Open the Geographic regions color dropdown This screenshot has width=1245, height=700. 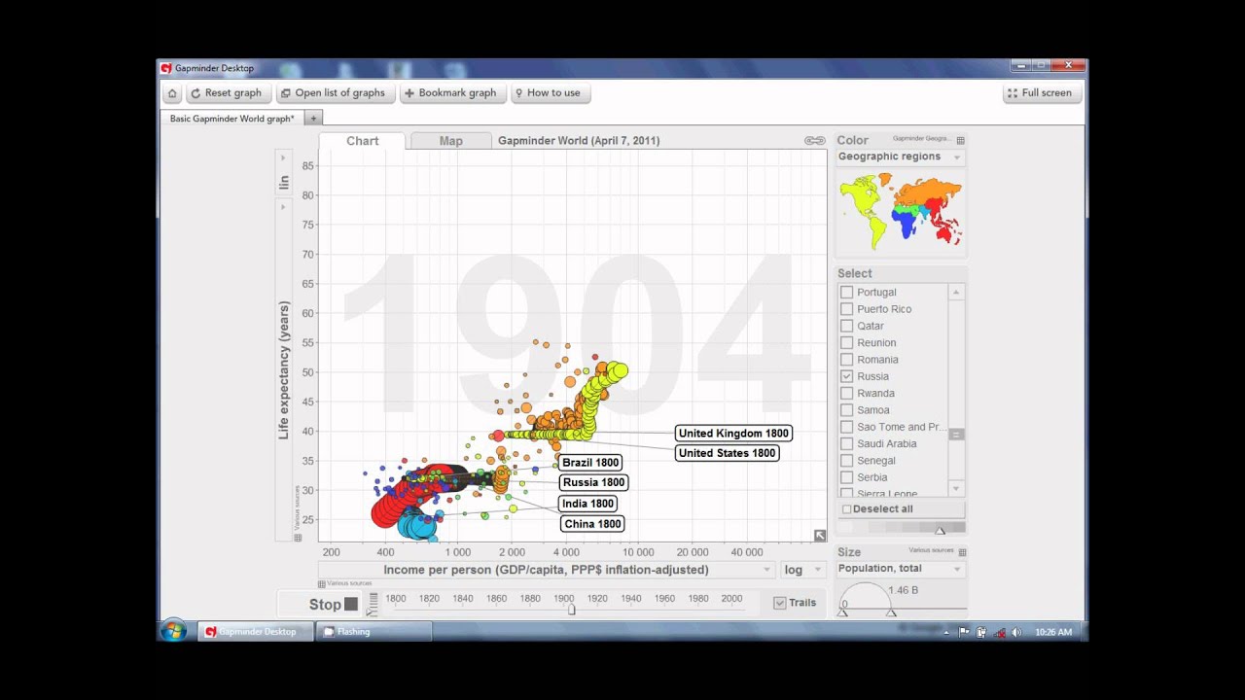[900, 157]
